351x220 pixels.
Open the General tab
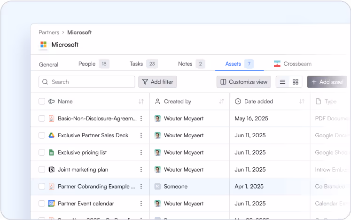coord(48,64)
